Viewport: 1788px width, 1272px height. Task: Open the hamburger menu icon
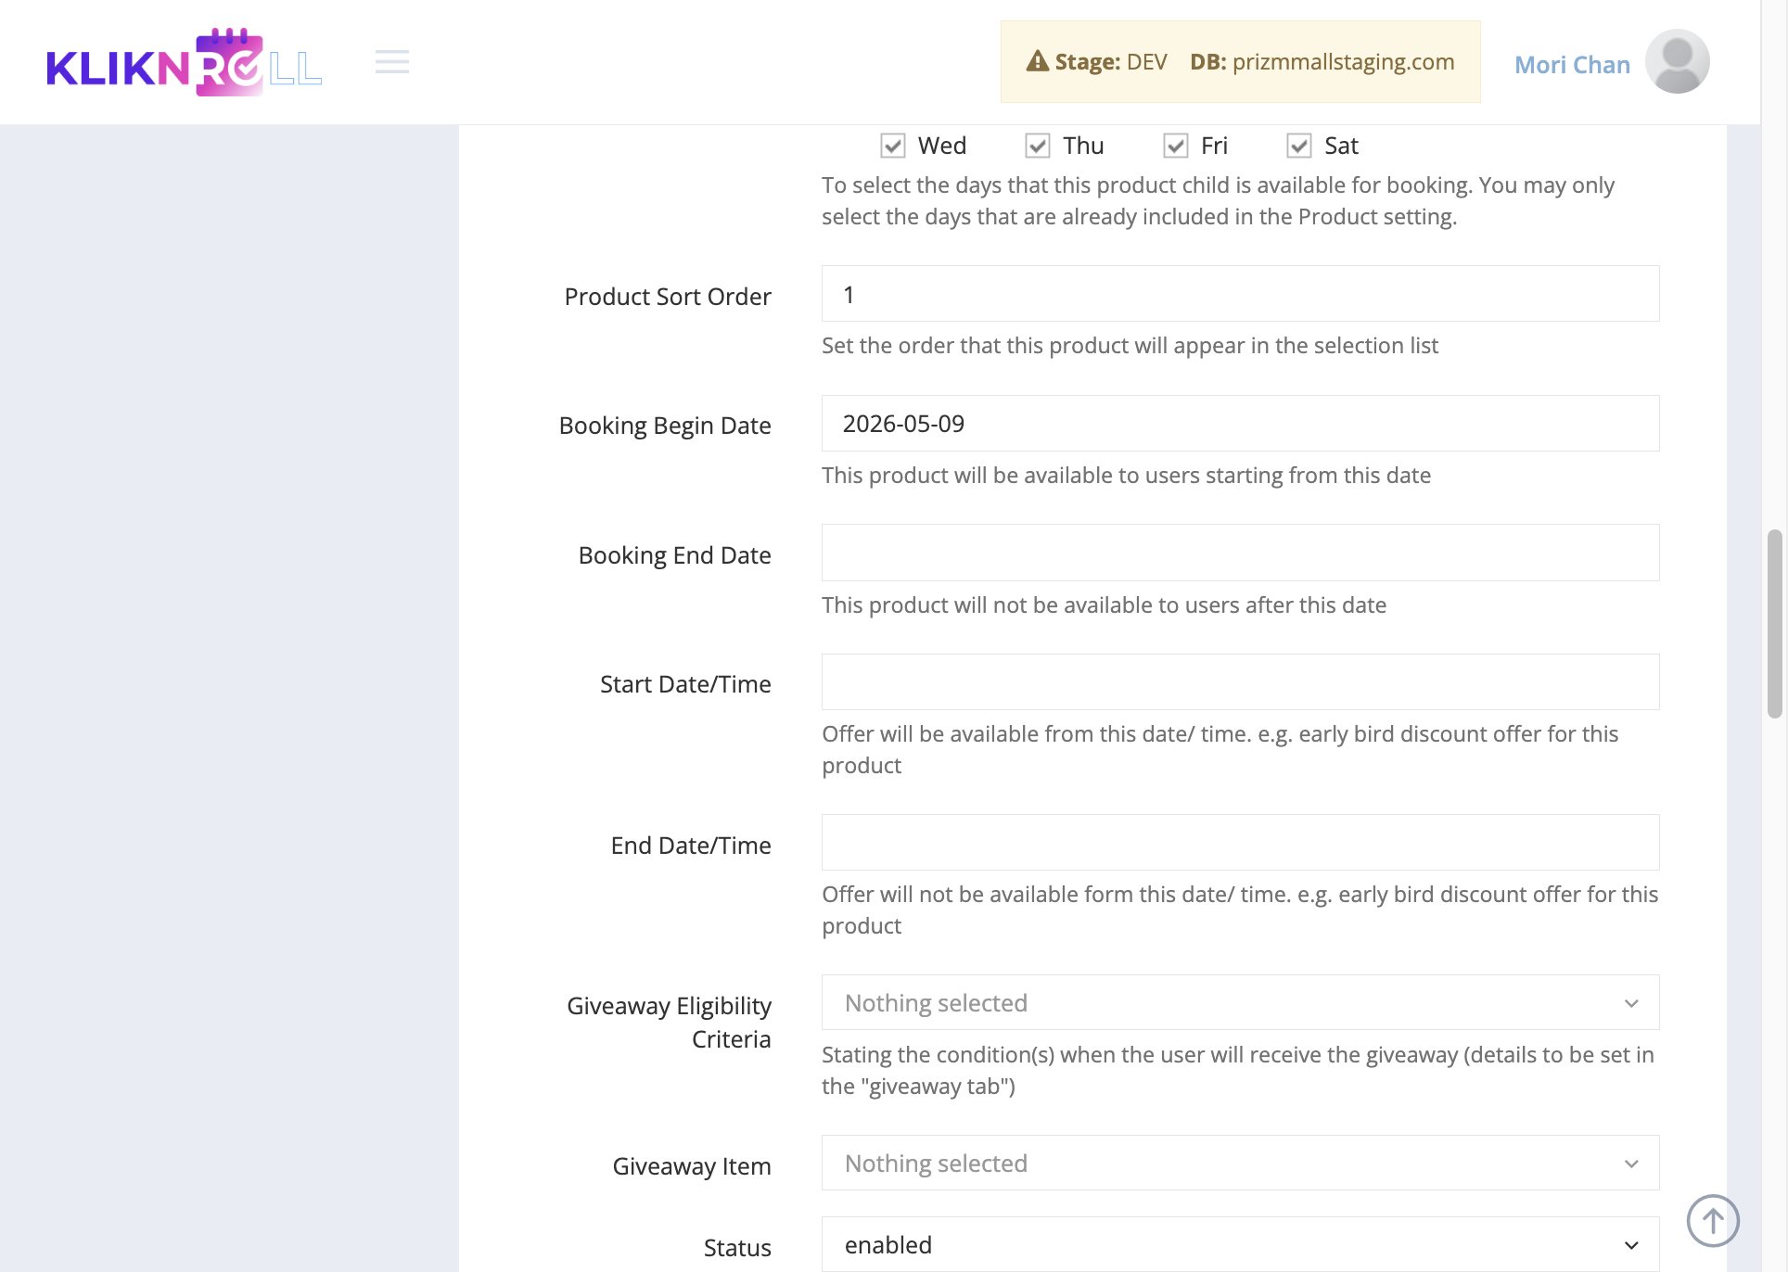[x=392, y=62]
